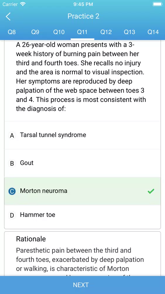Tap the back arrow icon
165x294 pixels.
[x=8, y=16]
